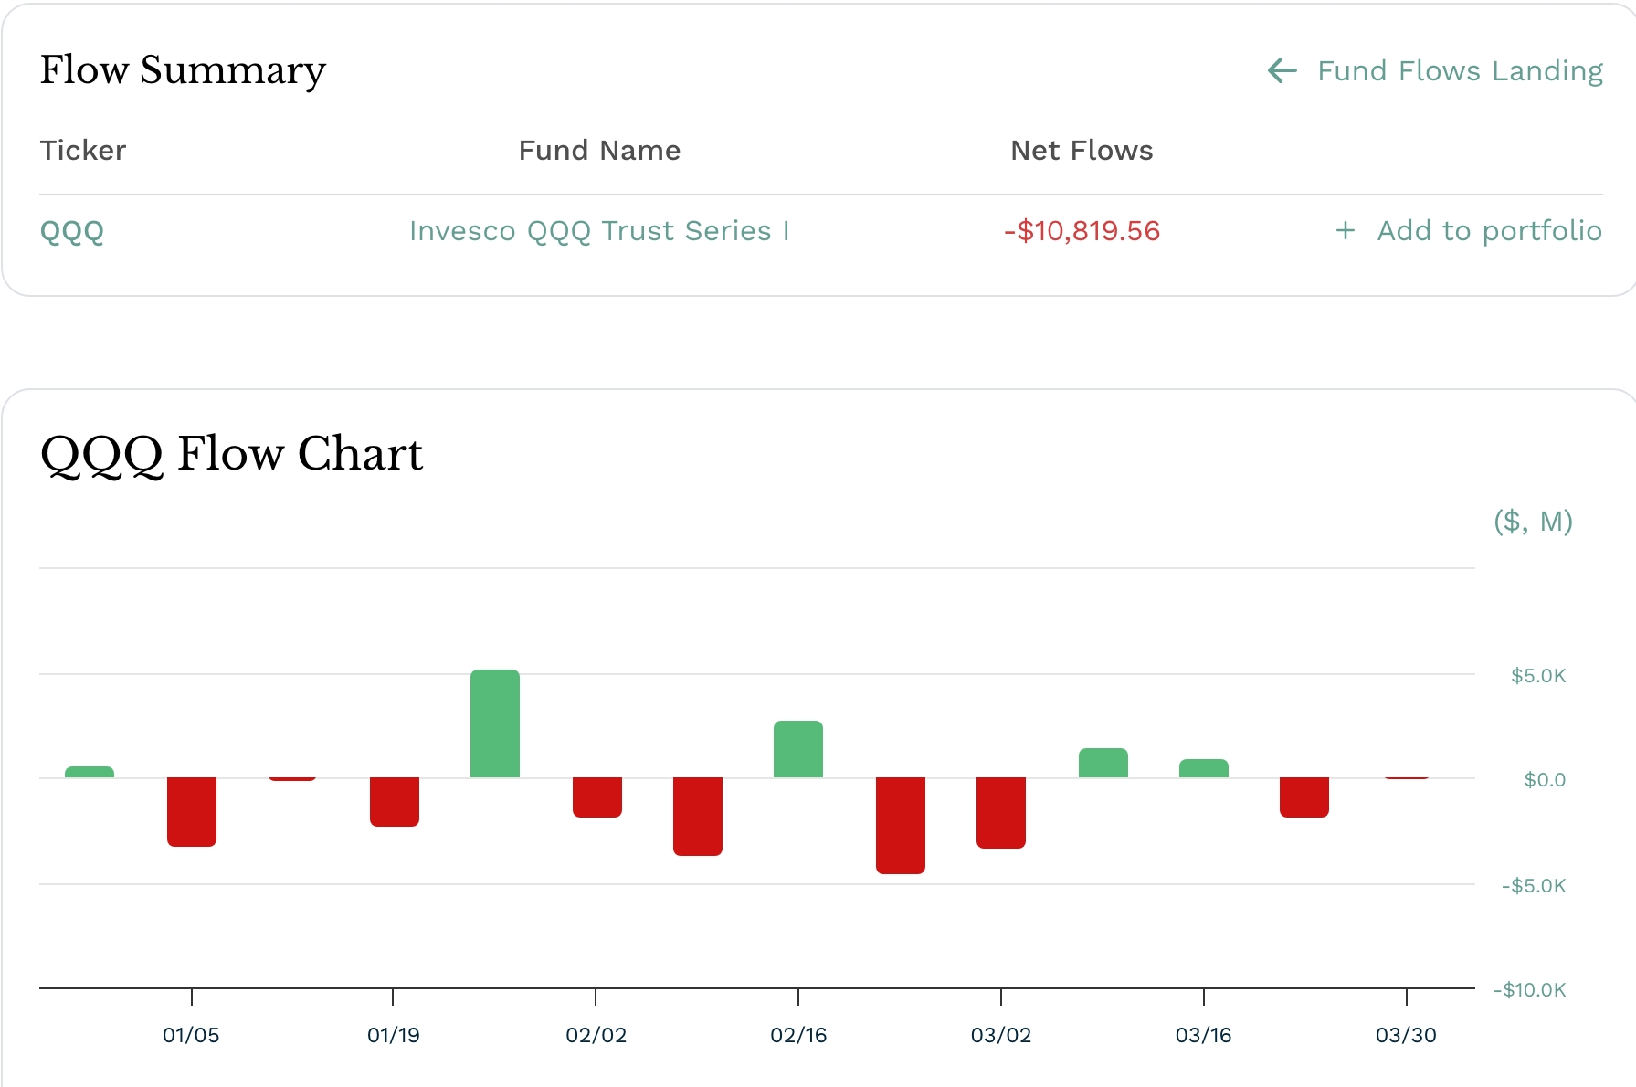Click the back arrow icon near Fund Flows Landing
1636x1087 pixels.
(1282, 70)
